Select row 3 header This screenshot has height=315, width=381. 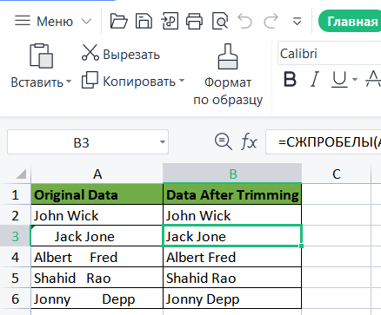pyautogui.click(x=15, y=236)
